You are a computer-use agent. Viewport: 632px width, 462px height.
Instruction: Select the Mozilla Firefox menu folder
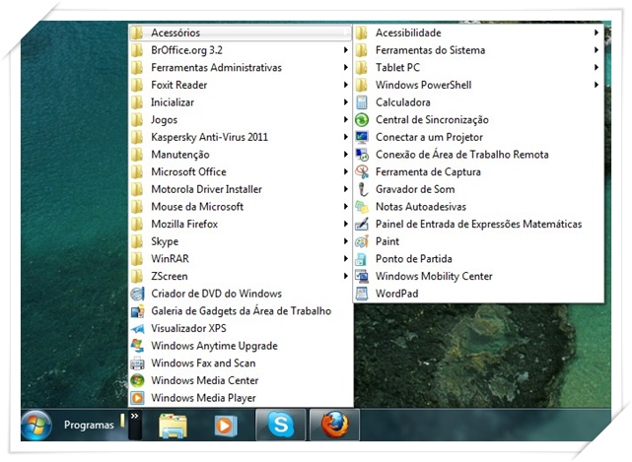coord(241,224)
